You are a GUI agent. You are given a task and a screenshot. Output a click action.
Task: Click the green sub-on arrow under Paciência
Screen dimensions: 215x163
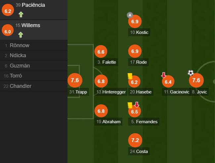click(21, 14)
